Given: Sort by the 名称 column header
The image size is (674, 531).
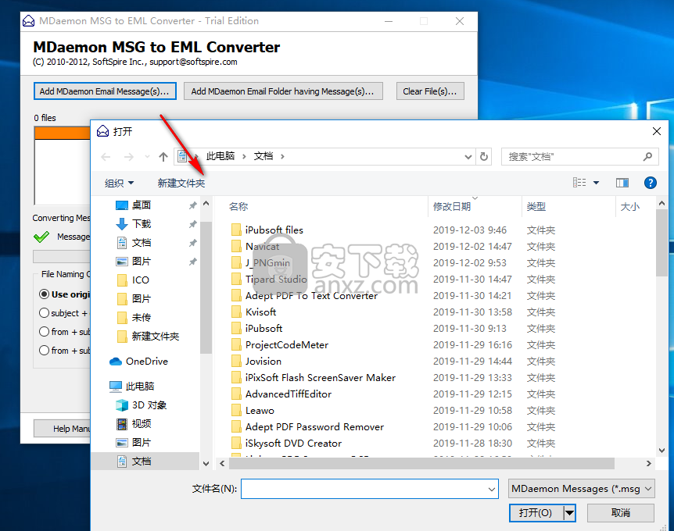Looking at the screenshot, I should pyautogui.click(x=238, y=207).
